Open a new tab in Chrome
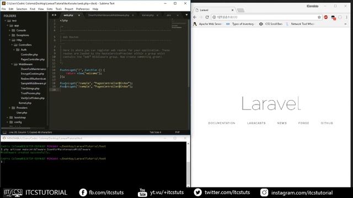 [x=240, y=10]
